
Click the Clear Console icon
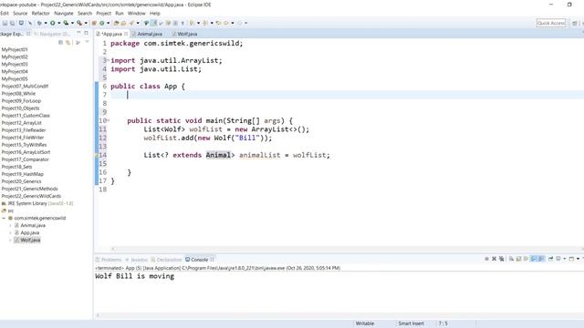[x=511, y=259]
